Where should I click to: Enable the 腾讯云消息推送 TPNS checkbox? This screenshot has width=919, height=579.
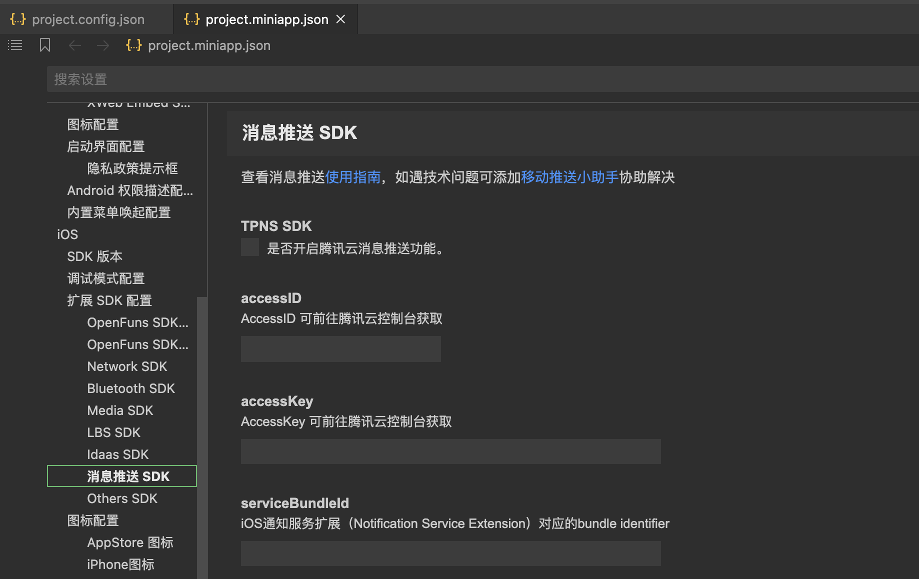click(249, 246)
